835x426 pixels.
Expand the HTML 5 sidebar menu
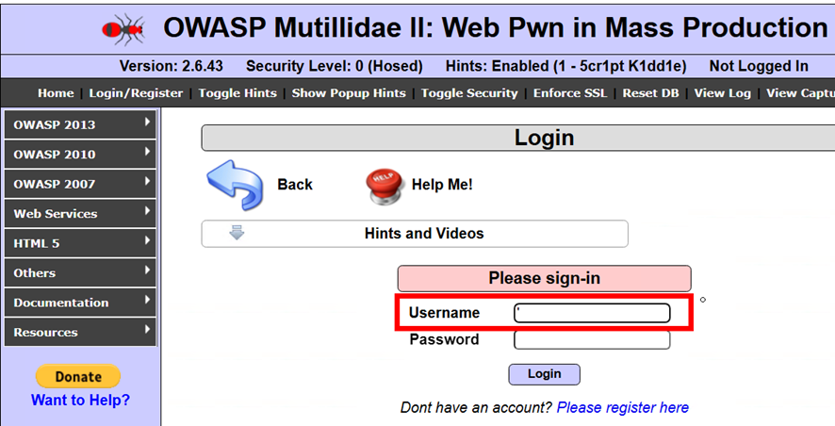pyautogui.click(x=80, y=243)
